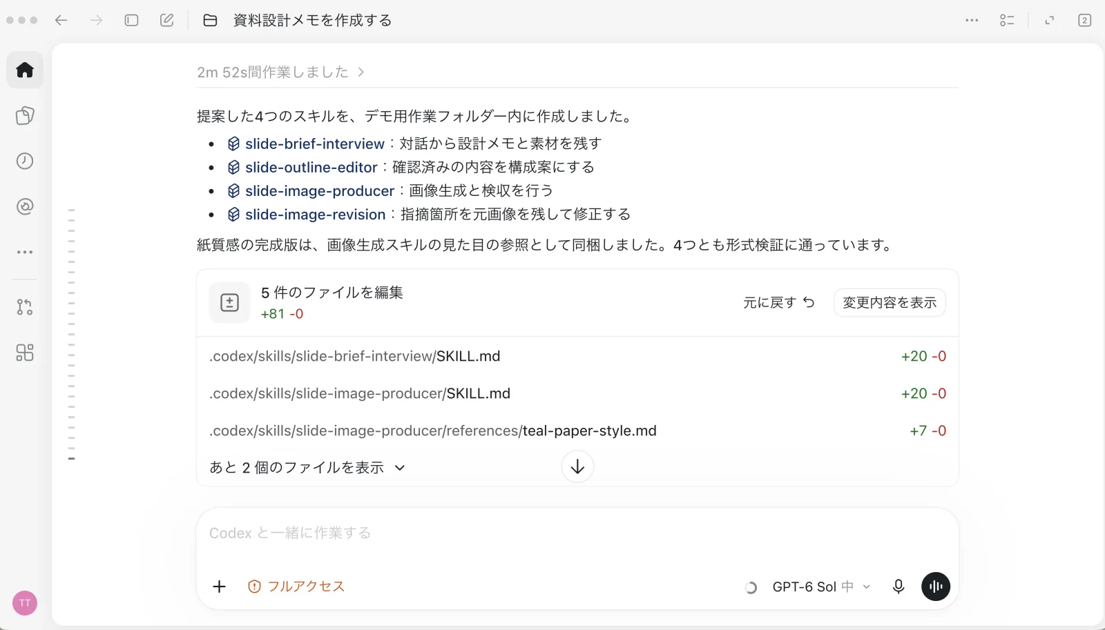This screenshot has width=1105, height=630.
Task: Expand あと 2 個のファイルを表示
Action: click(x=307, y=468)
